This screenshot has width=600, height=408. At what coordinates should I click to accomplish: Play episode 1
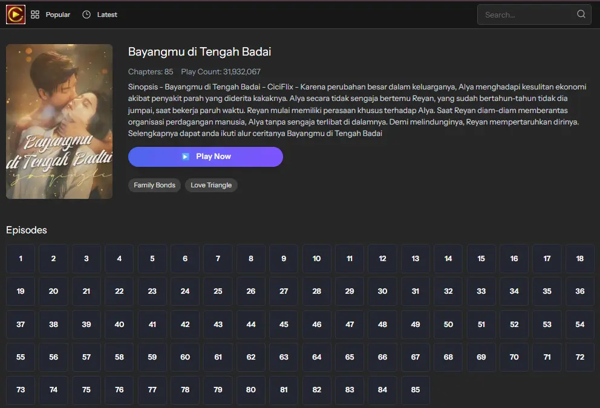[x=20, y=258]
